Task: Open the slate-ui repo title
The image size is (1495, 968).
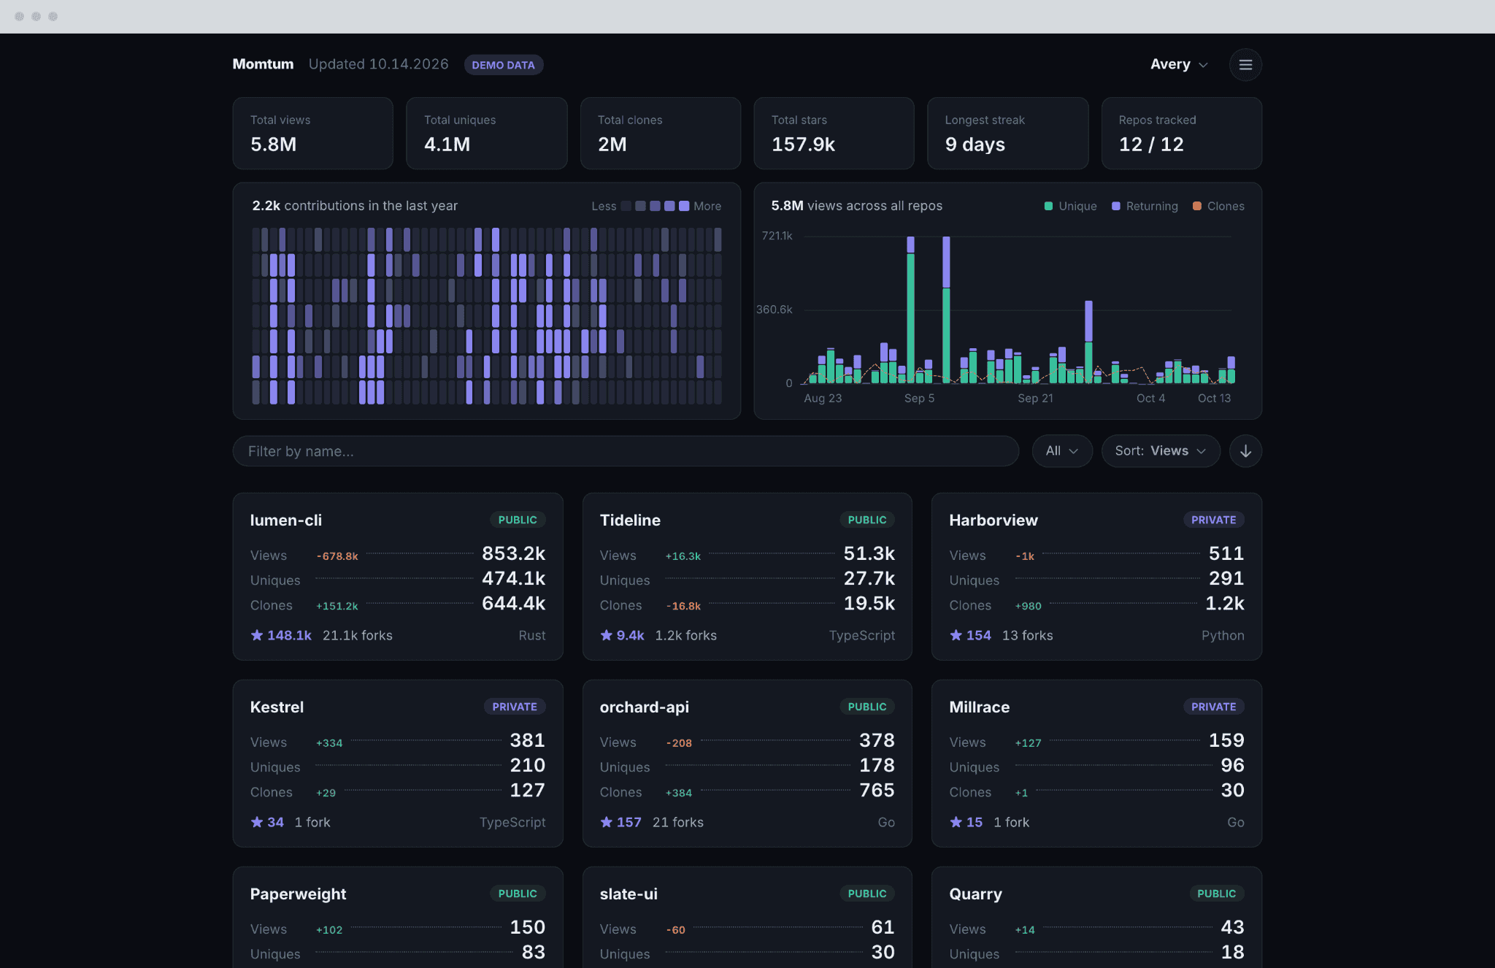Action: pyautogui.click(x=629, y=894)
